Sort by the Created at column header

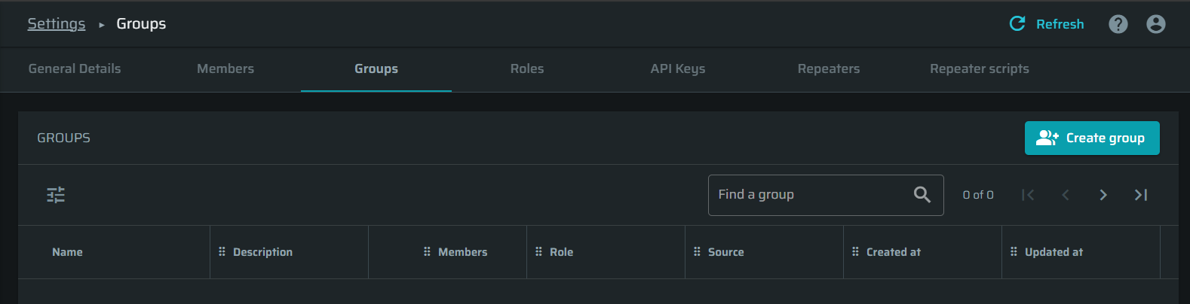[x=894, y=252]
